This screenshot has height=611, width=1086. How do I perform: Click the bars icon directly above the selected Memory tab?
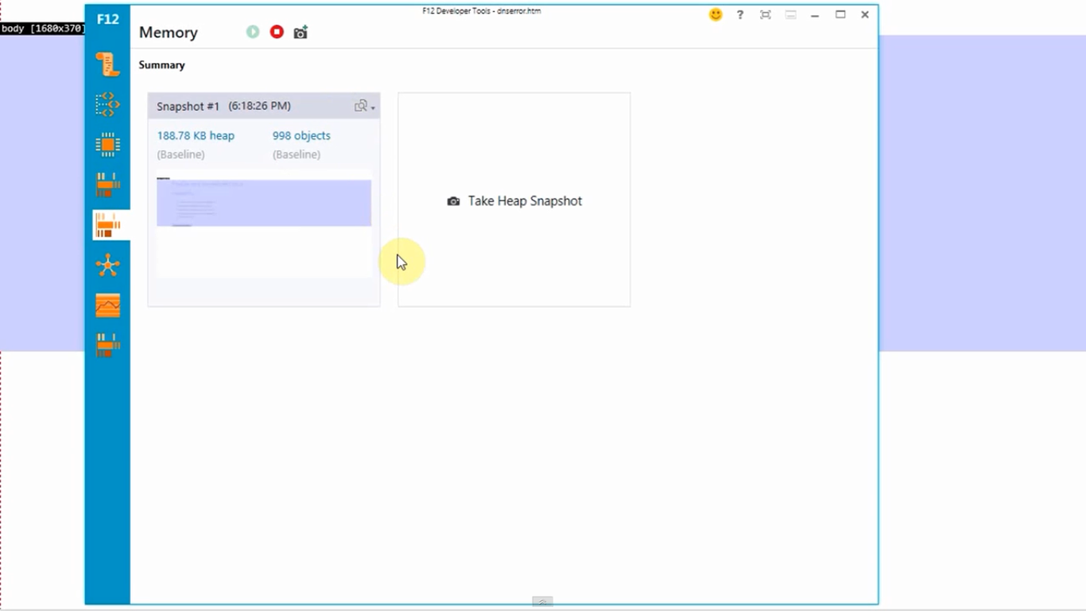[x=107, y=185]
